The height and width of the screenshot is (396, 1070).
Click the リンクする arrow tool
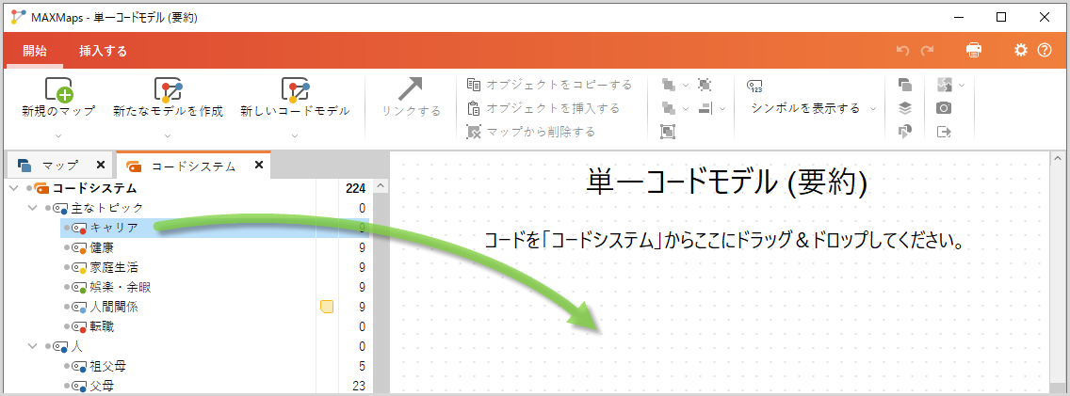tap(411, 89)
